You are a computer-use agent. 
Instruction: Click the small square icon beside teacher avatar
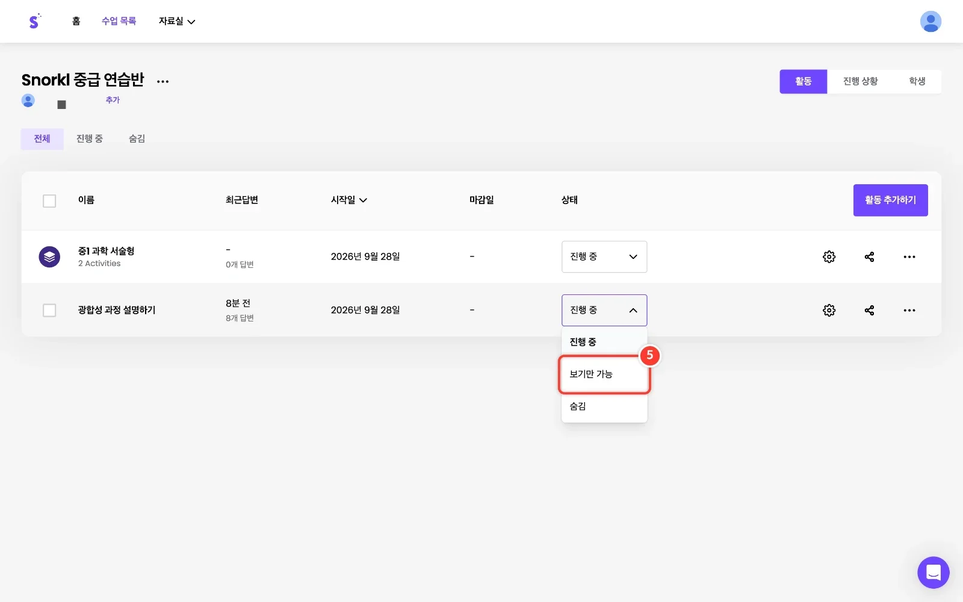click(61, 105)
